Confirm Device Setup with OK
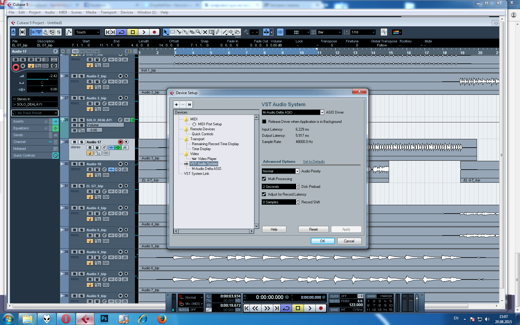The height and width of the screenshot is (325, 520). pyautogui.click(x=323, y=241)
